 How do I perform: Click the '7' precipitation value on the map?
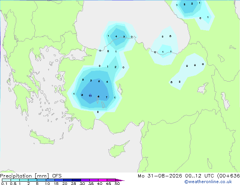[107, 97]
